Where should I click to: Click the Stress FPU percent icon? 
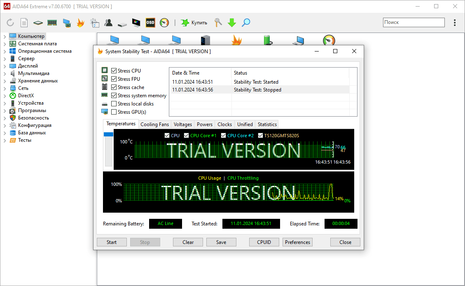(x=104, y=78)
